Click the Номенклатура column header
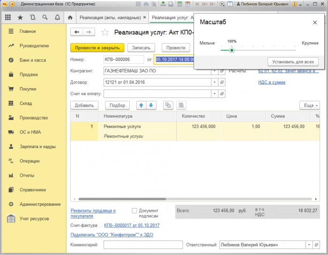Viewport: 328px width, 255px height. point(137,116)
